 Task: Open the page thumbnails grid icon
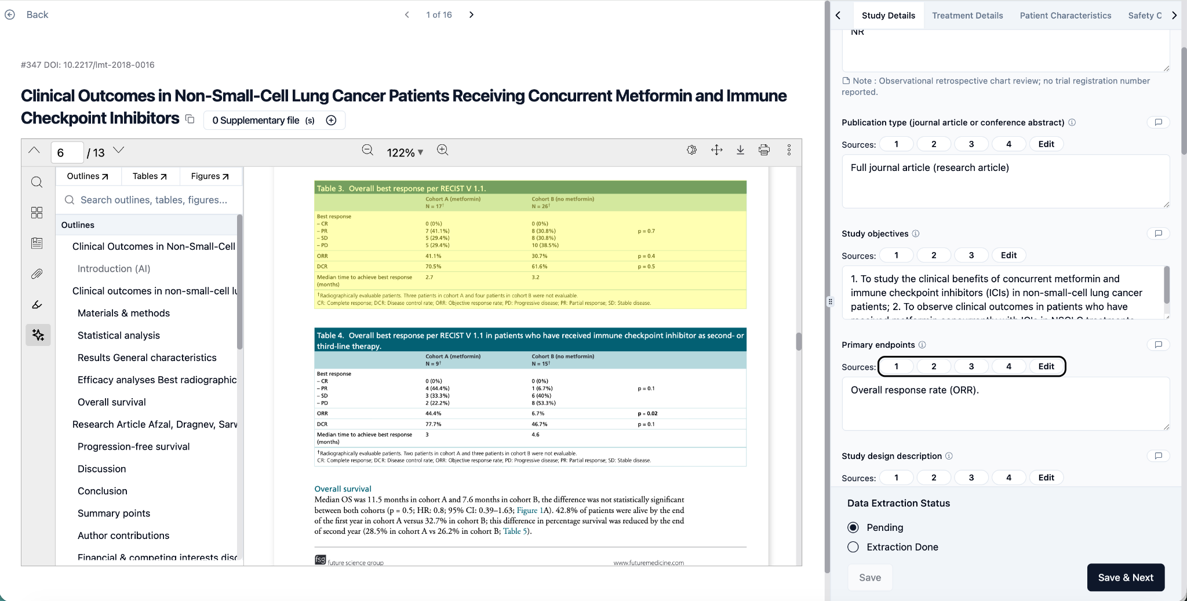pos(37,213)
